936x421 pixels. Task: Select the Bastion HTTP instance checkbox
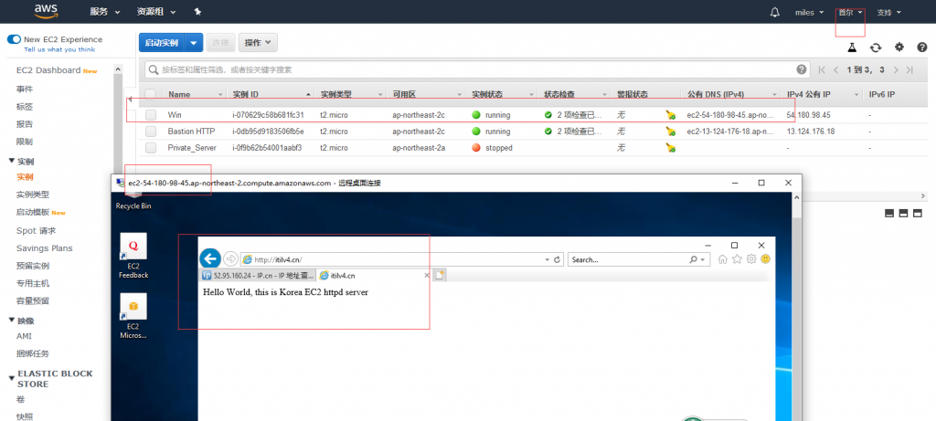click(151, 132)
